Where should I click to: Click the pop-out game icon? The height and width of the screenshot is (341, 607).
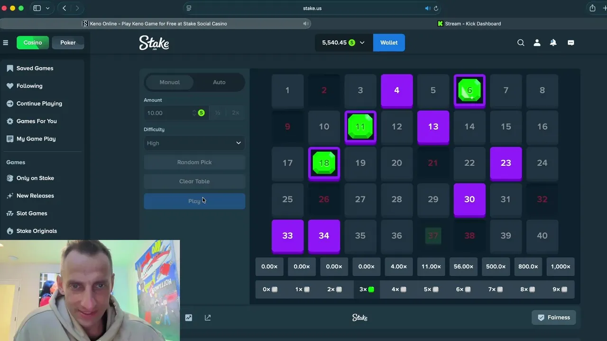208,318
